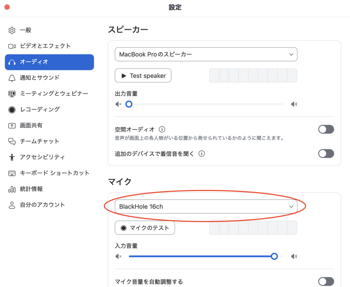
Task: Click the 入力音量 slider handle
Action: coord(274,256)
